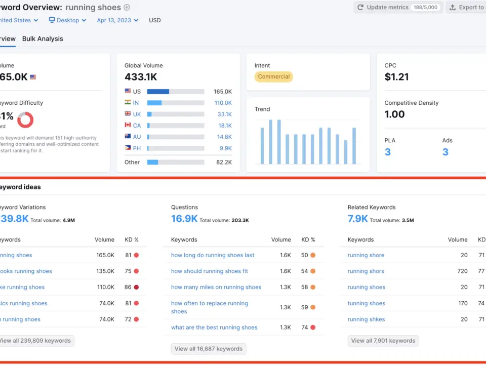
Task: Click orange KD dot for how should running shoes fit
Action: pos(313,271)
